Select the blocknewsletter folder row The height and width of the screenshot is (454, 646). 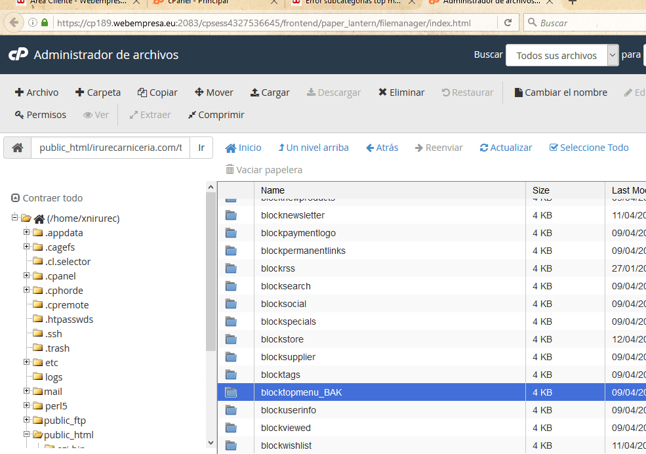click(432, 215)
